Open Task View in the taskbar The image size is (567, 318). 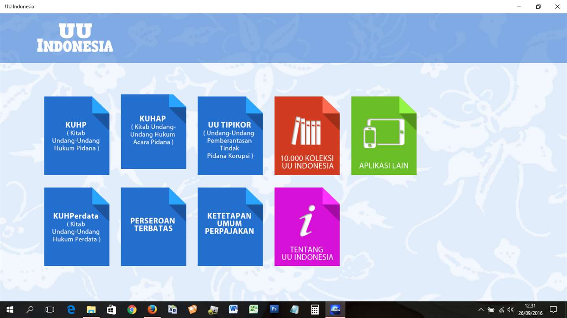point(50,310)
